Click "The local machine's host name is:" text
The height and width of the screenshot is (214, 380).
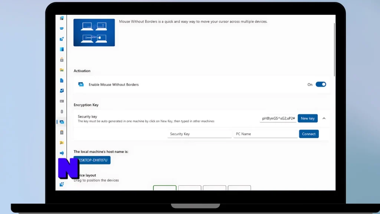tap(101, 152)
